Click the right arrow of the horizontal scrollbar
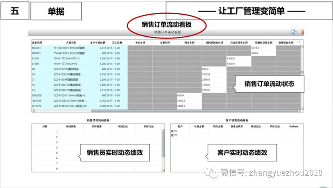The width and height of the screenshot is (333, 188). pyautogui.click(x=299, y=111)
